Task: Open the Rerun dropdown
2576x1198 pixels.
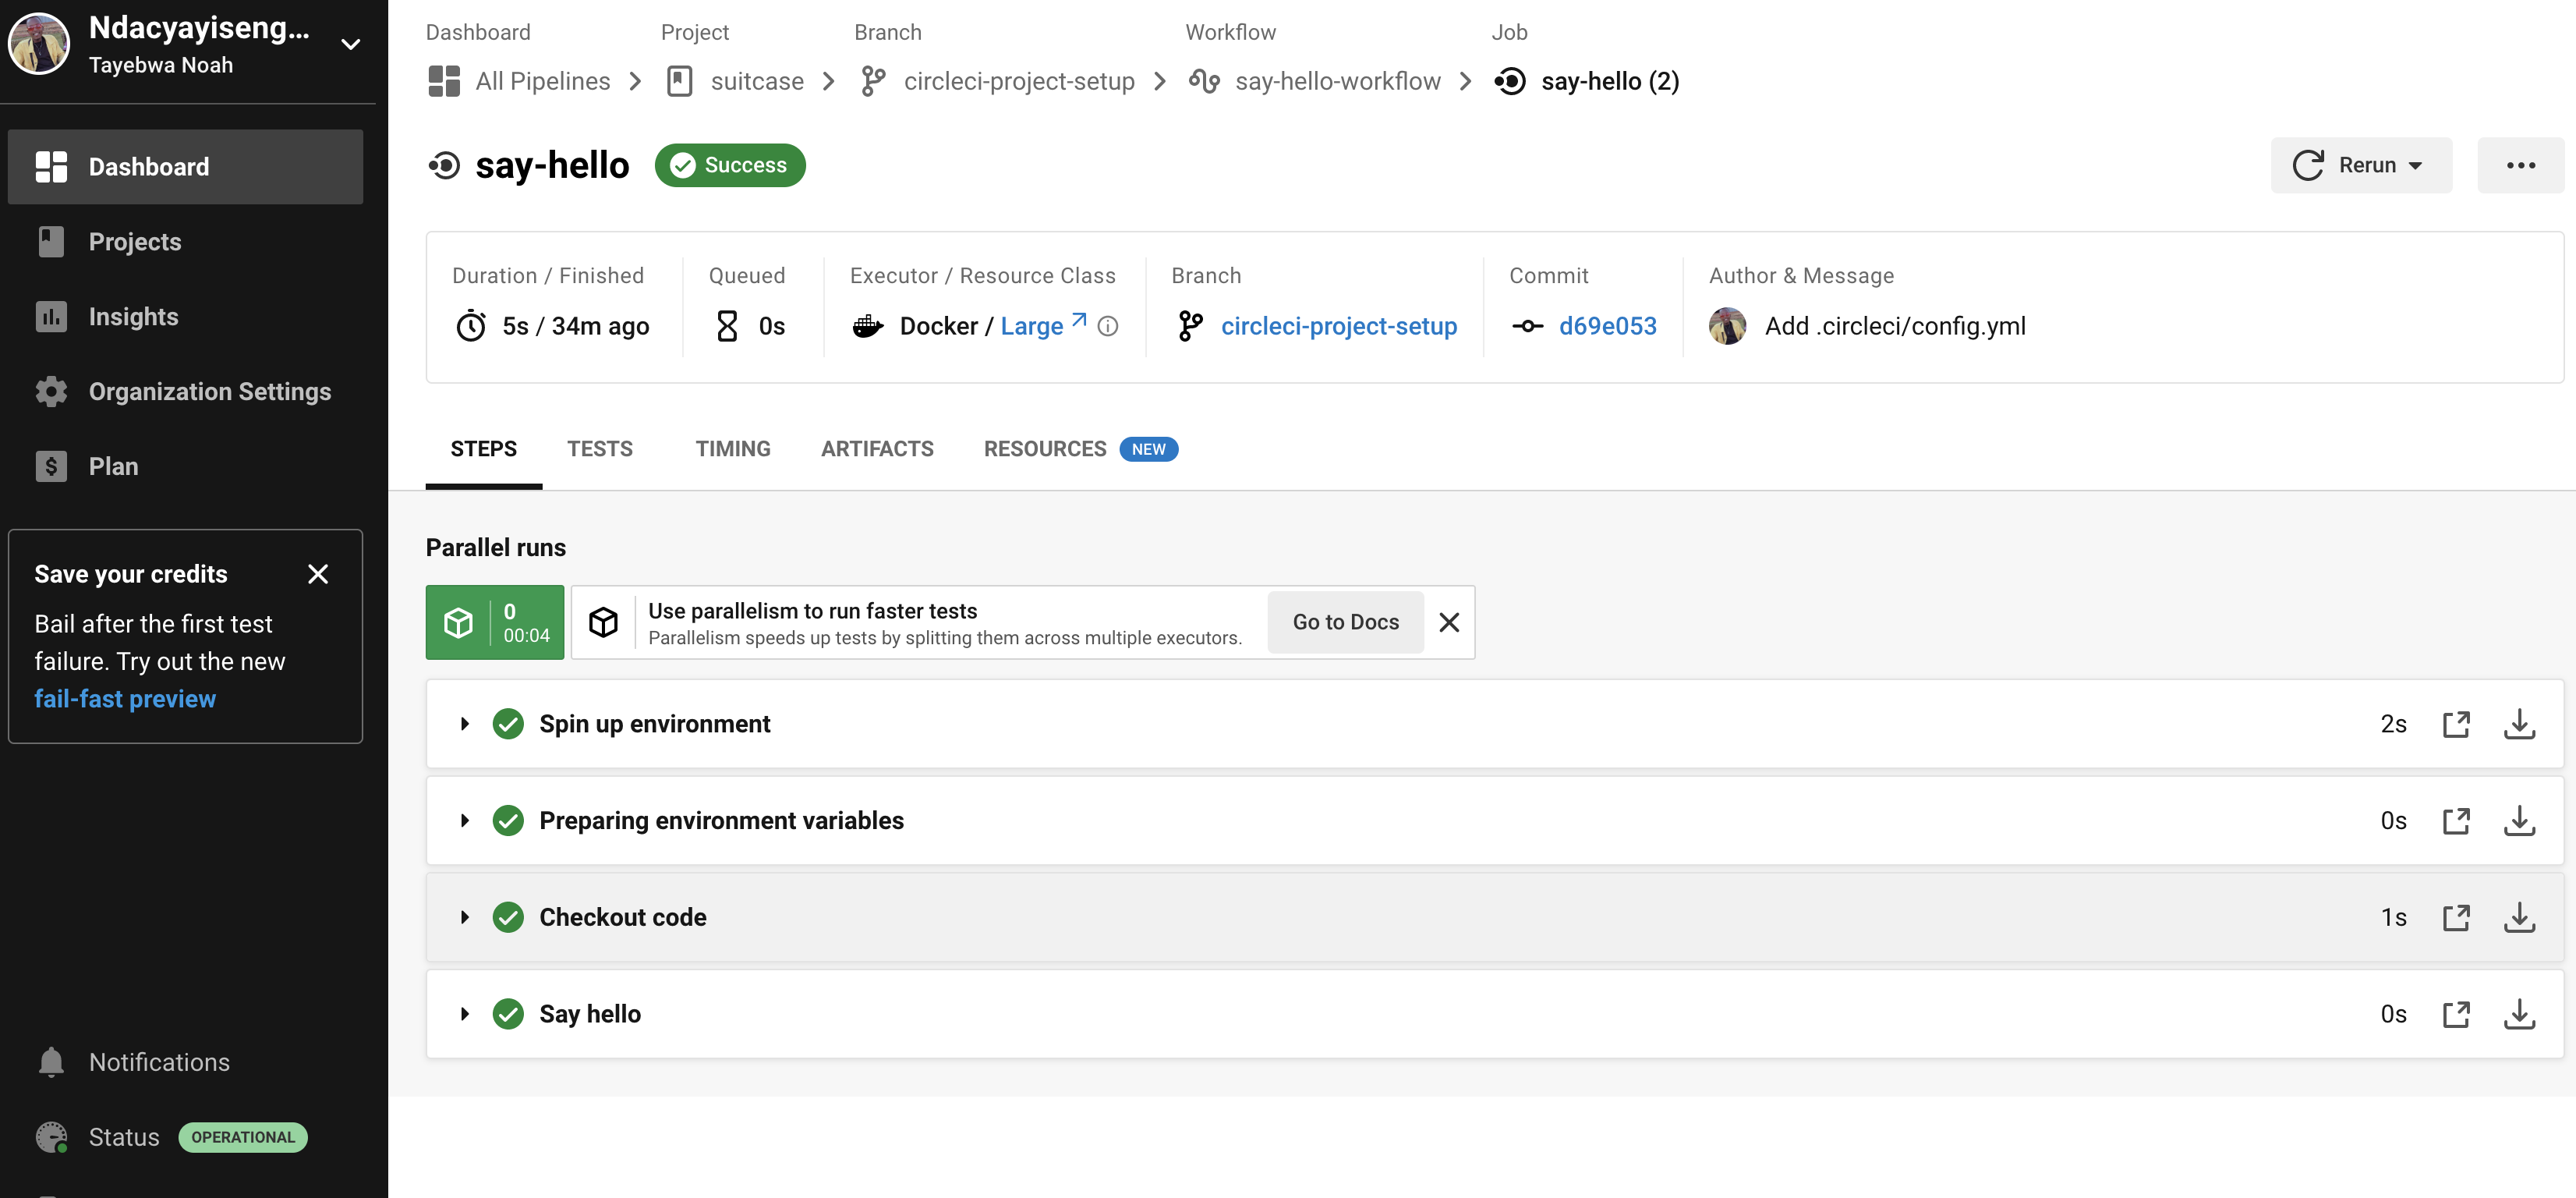Action: [2361, 165]
